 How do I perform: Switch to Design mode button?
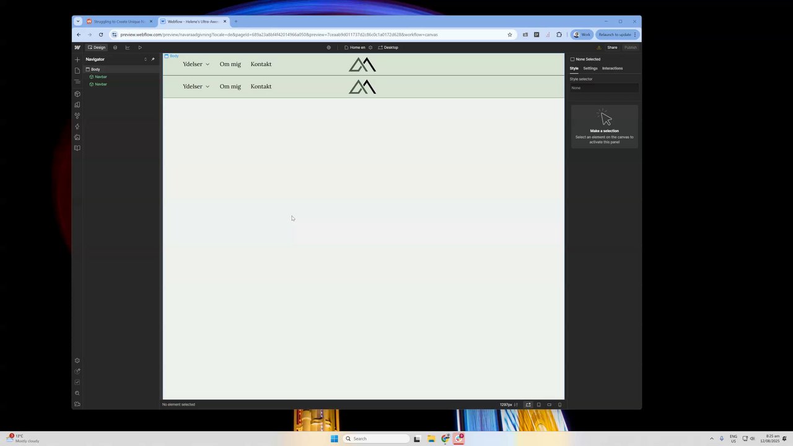coord(96,47)
